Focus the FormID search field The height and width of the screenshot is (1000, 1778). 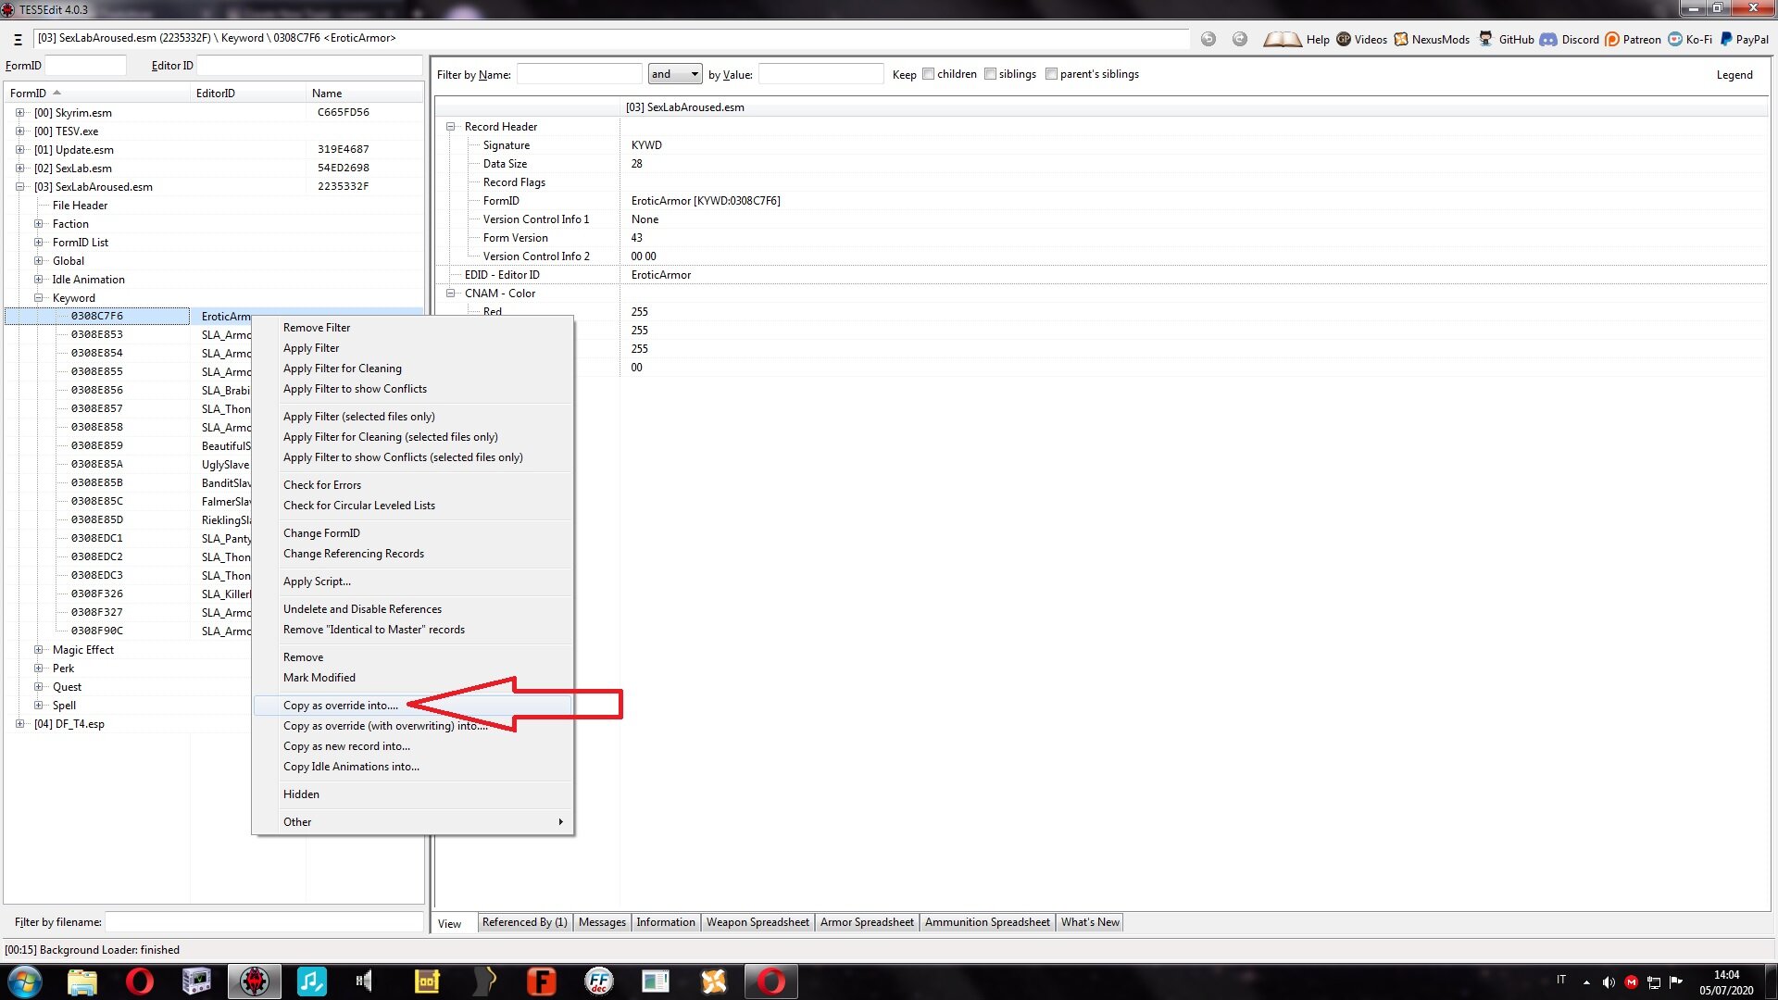click(85, 66)
